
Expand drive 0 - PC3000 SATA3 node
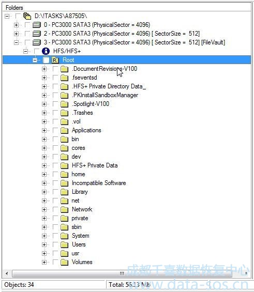pyautogui.click(x=16, y=25)
